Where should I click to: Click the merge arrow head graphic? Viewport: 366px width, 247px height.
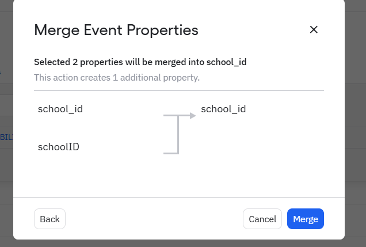point(193,116)
